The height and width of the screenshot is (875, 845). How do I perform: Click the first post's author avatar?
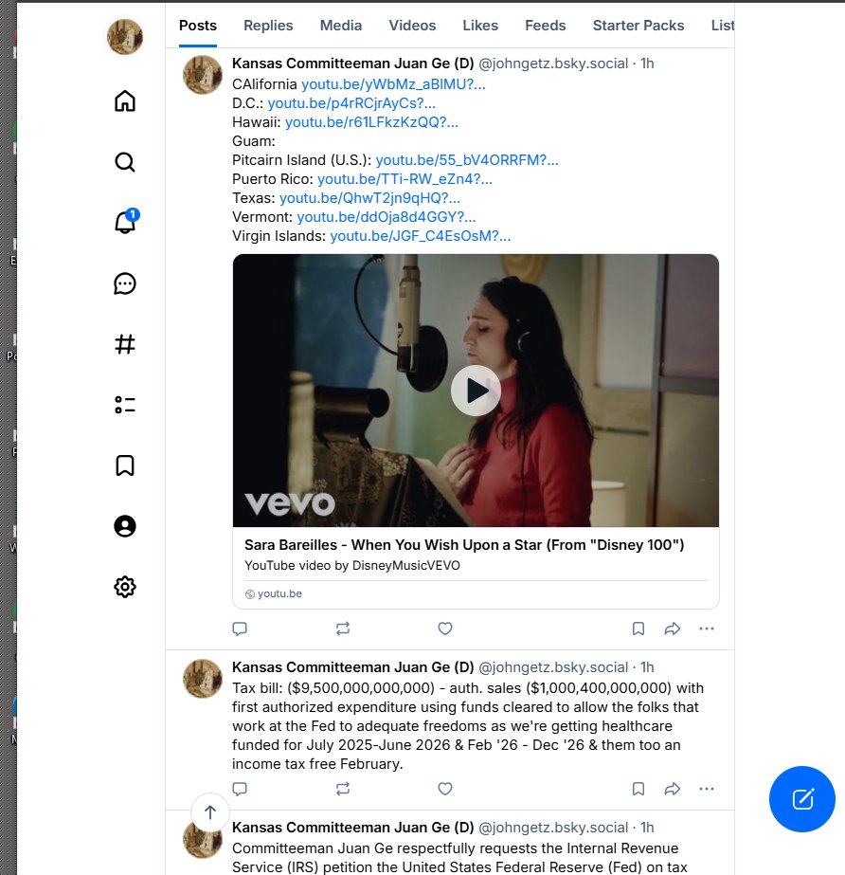[x=203, y=75]
